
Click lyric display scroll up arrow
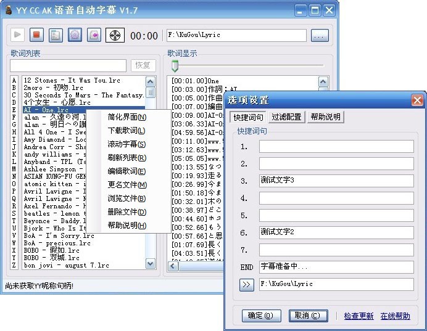[323, 81]
